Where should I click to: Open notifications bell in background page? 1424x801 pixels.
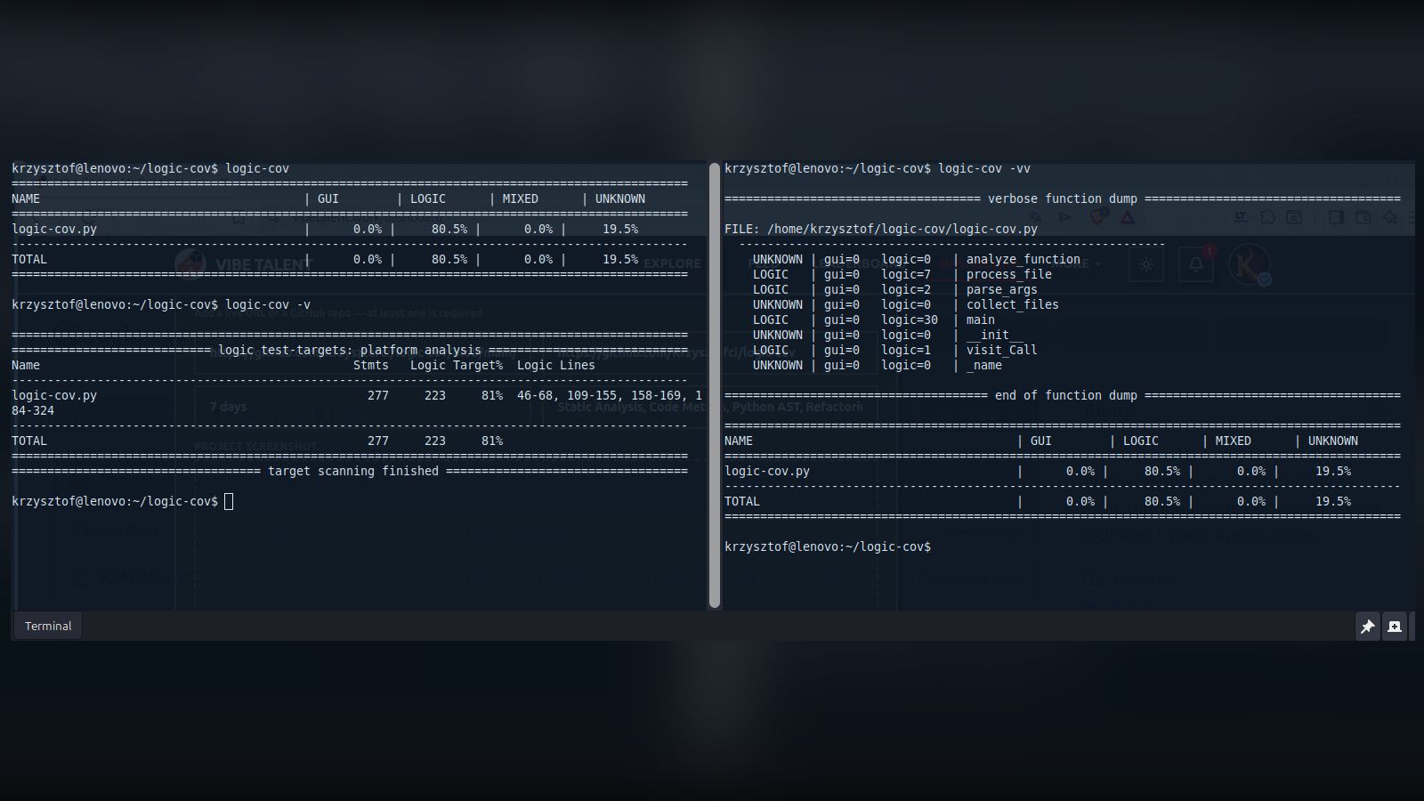coord(1195,264)
